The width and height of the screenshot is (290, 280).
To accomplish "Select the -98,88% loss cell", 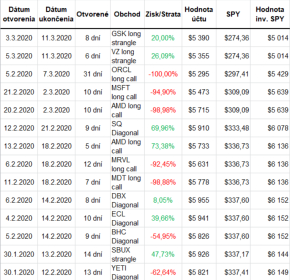I will (x=163, y=182).
